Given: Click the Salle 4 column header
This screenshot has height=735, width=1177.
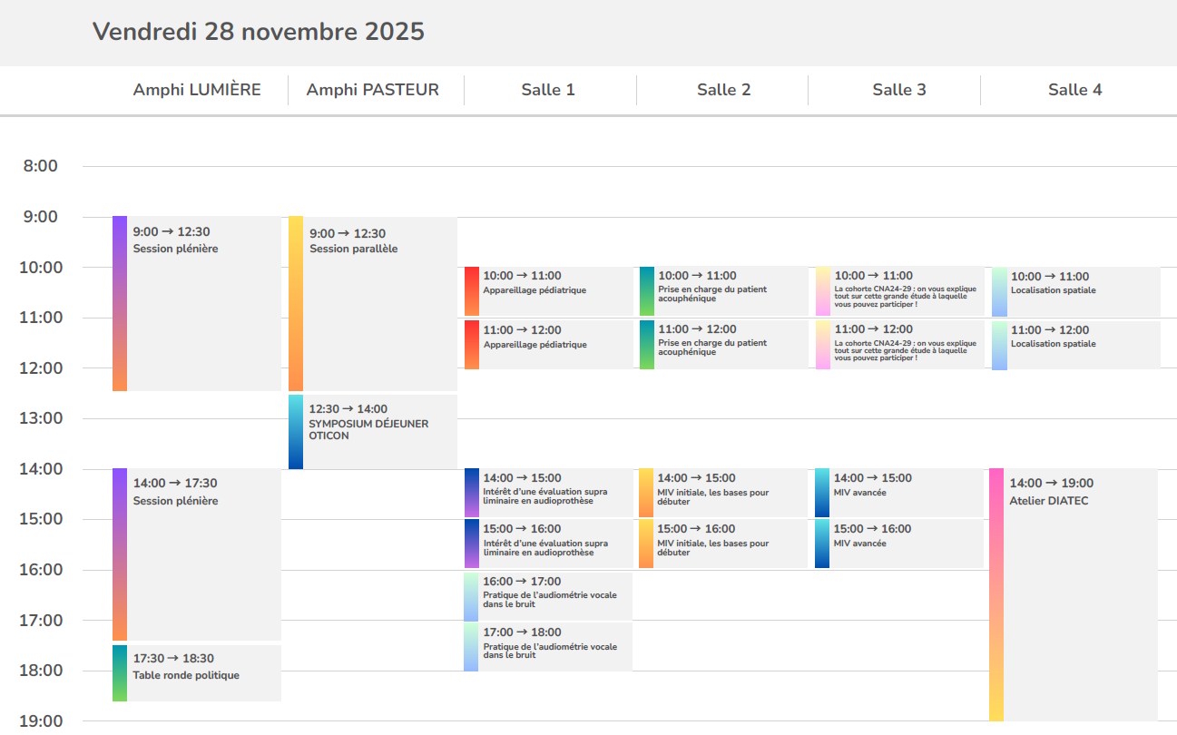Looking at the screenshot, I should click(x=1075, y=90).
